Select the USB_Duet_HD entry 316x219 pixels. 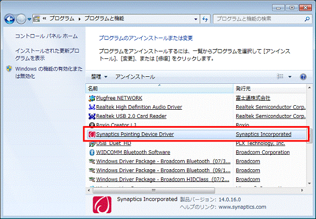[x=113, y=143]
